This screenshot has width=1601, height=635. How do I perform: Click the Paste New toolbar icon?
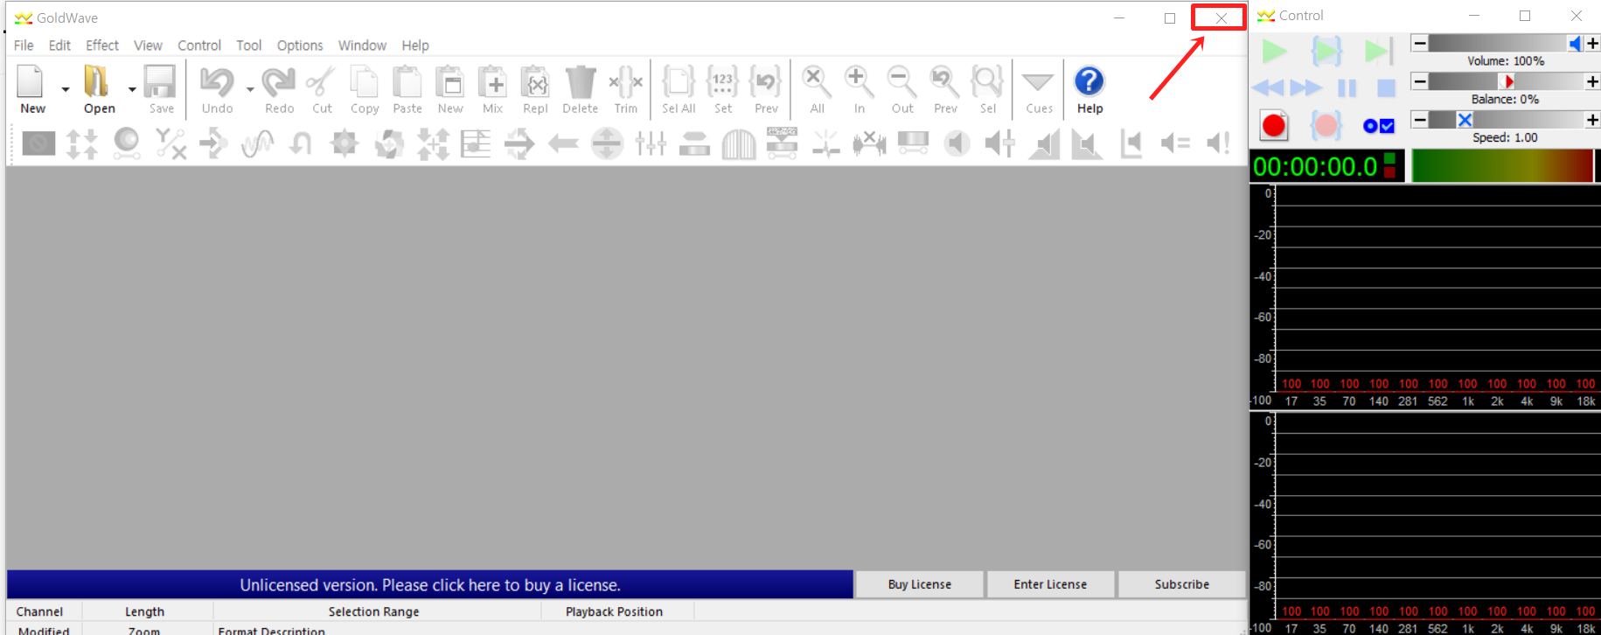pos(449,82)
